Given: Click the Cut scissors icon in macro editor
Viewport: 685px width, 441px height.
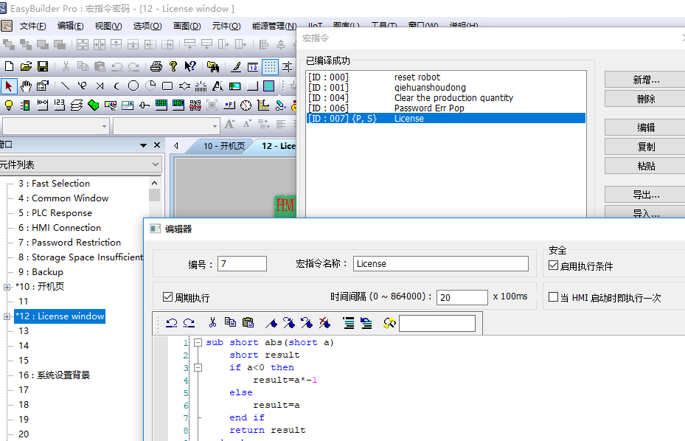Looking at the screenshot, I should click(212, 322).
